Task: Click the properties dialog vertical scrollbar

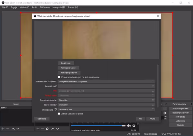Action: tap(157, 86)
